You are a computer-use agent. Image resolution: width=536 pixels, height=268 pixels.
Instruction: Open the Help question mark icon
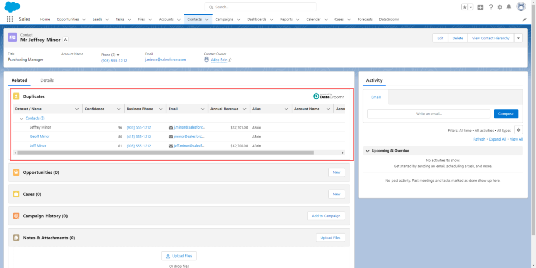[490, 7]
